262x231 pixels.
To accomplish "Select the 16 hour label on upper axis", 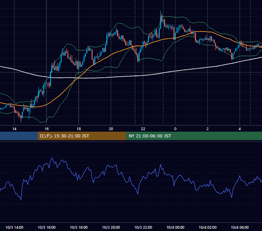I will (47, 129).
